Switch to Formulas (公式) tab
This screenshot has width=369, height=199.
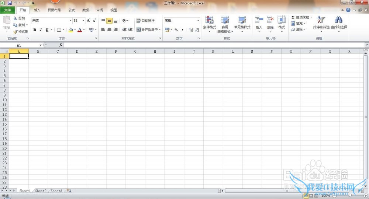tap(71, 10)
